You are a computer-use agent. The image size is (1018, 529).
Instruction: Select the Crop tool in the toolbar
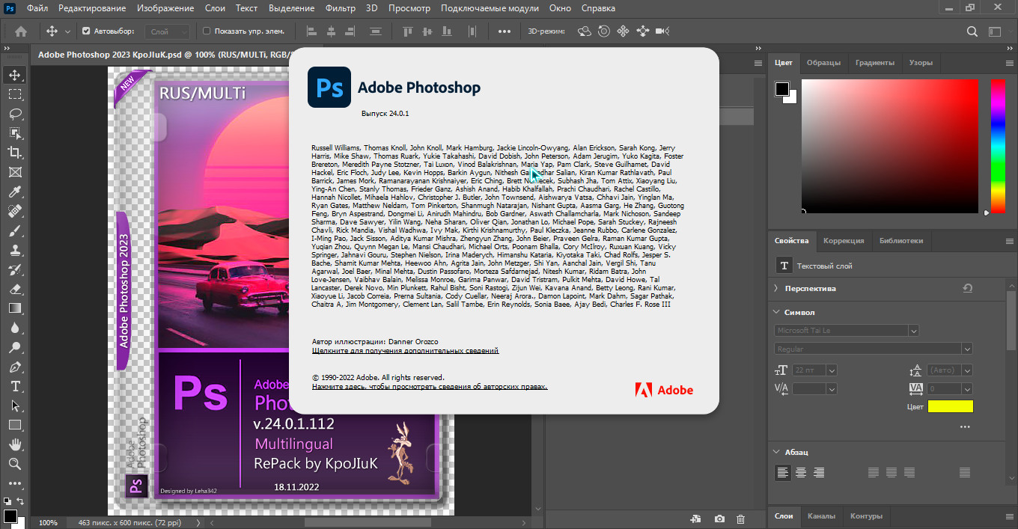[15, 153]
